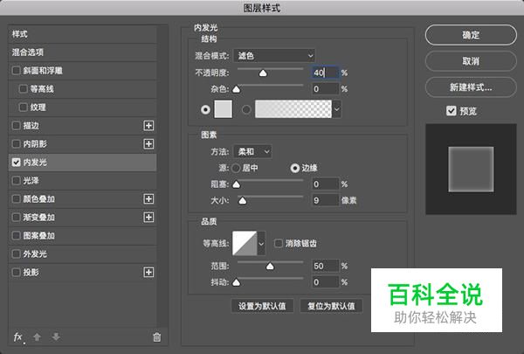
Task: Uncheck the 内发光 checkbox
Action: (x=16, y=163)
